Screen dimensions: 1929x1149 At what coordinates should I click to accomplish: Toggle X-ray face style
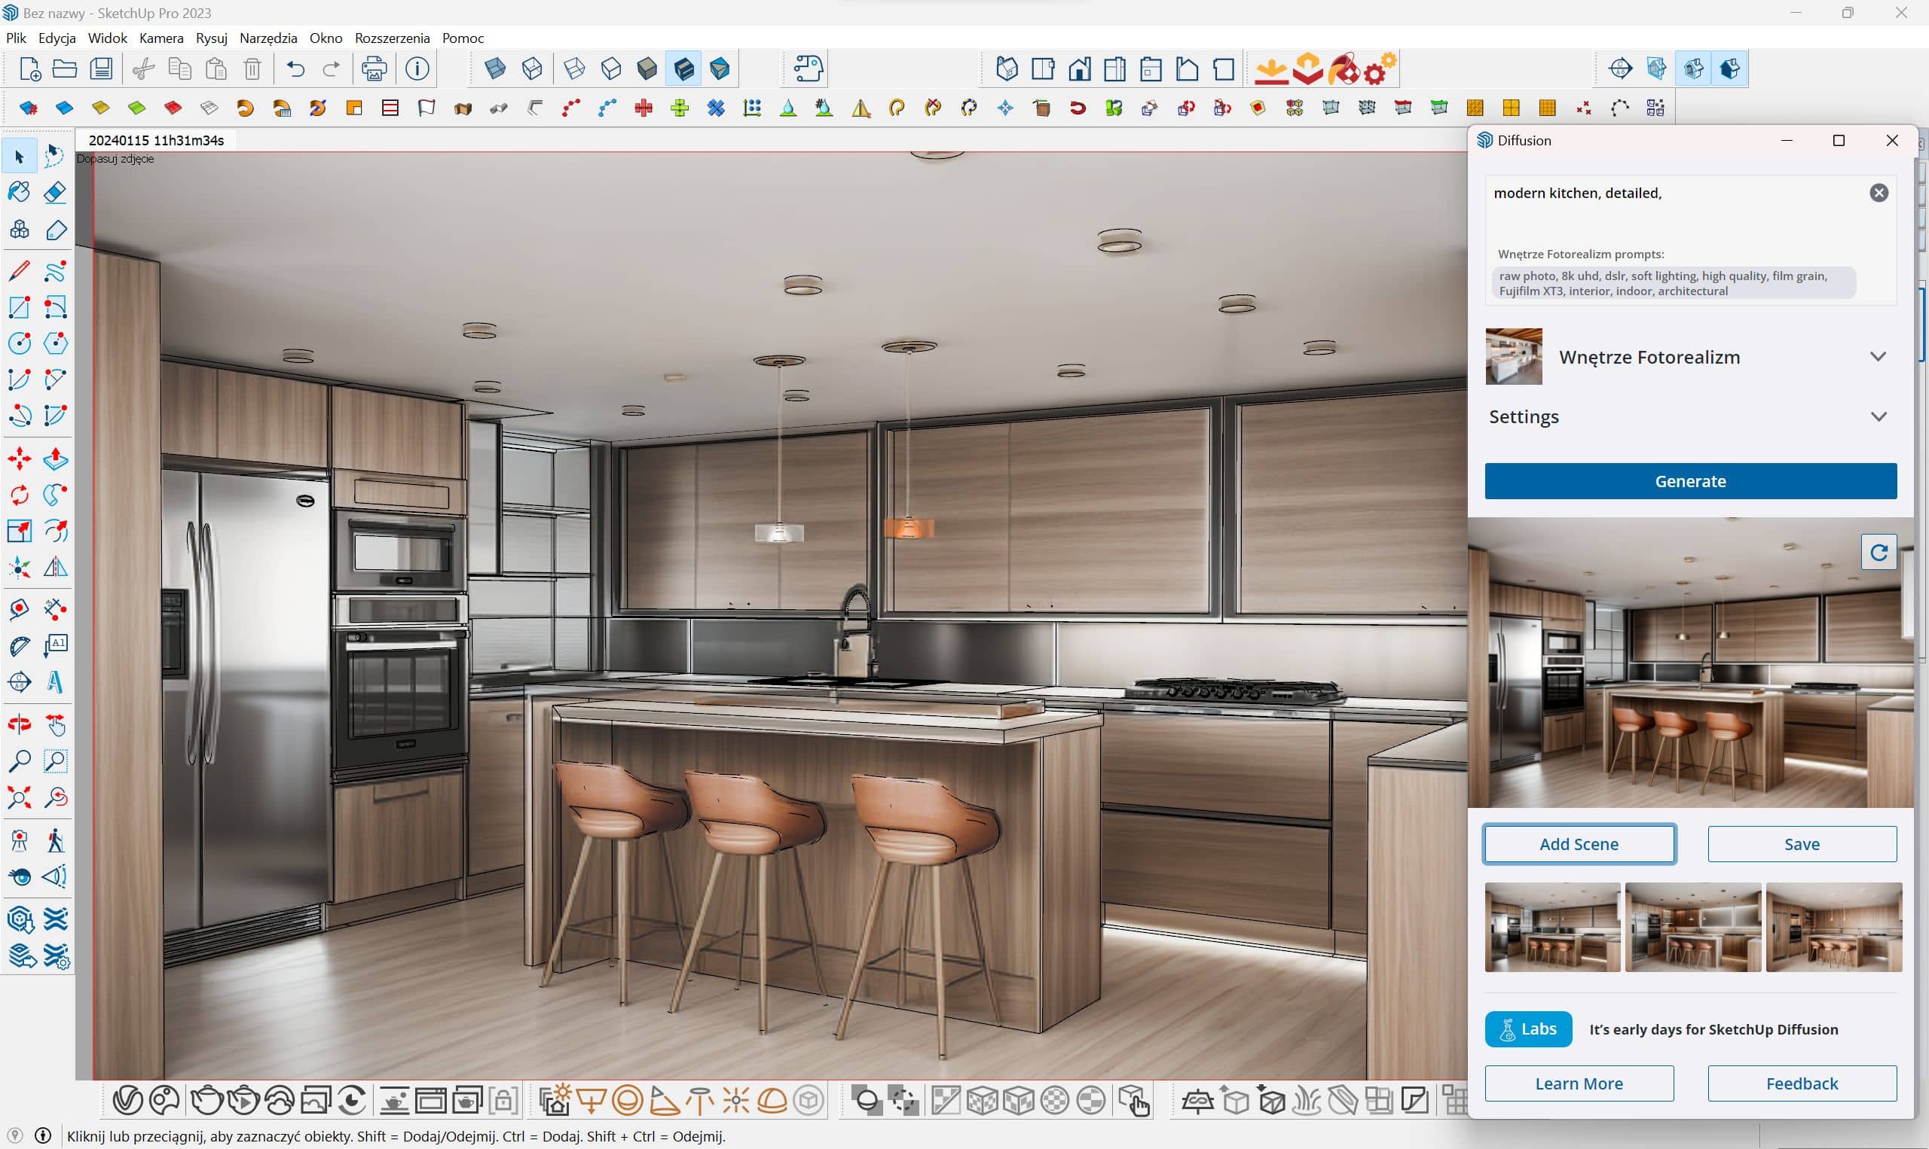495,69
